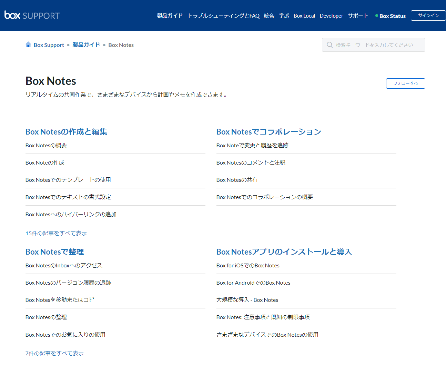
Task: Follow this section with フォローする button
Action: [x=405, y=83]
